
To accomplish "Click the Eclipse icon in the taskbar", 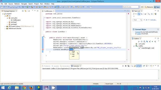I will tap(46, 88).
